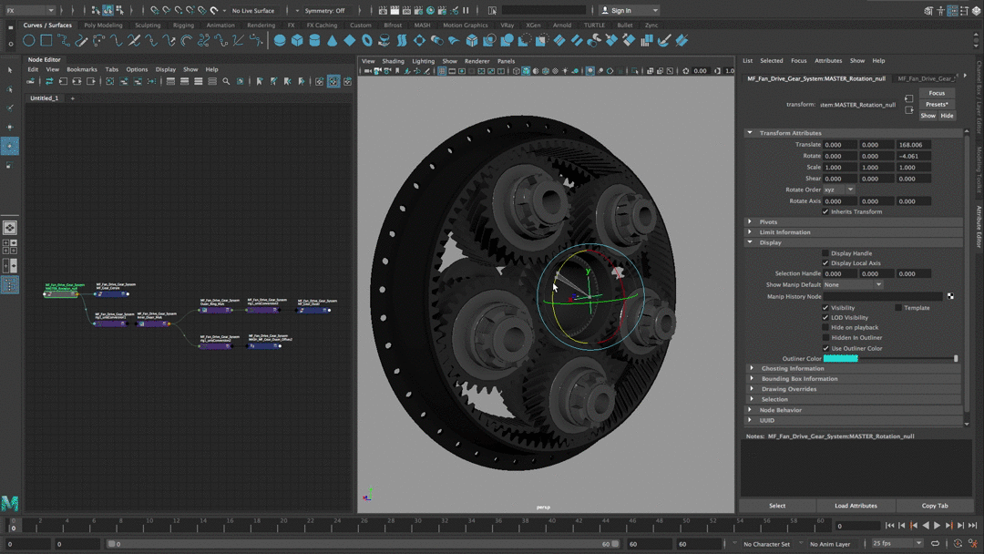Select the NURBS square shelf icon
The image size is (984, 554).
(x=46, y=41)
